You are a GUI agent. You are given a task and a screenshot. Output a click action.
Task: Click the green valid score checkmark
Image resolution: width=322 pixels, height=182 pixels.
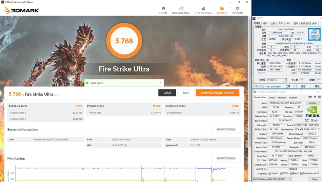point(87,83)
